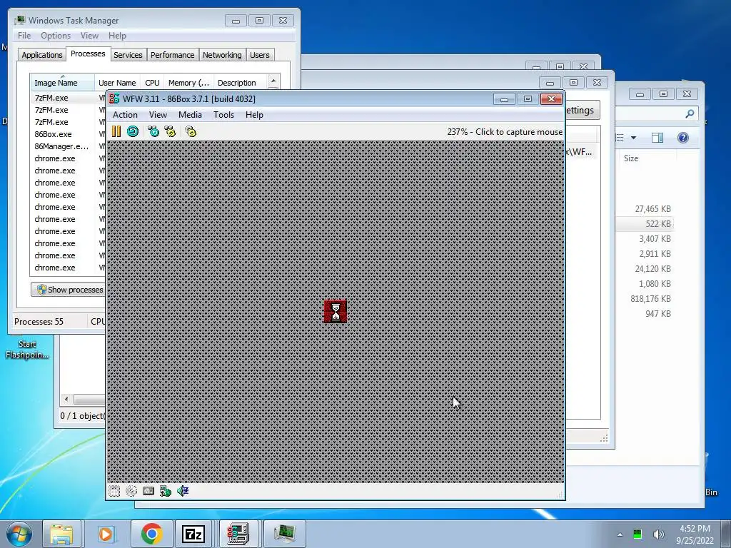
Task: Open 7-Zip from the taskbar
Action: point(193,534)
